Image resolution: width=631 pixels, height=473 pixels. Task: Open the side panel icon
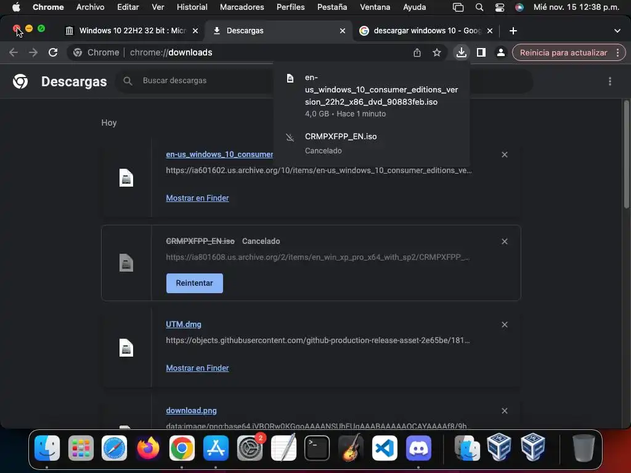[x=481, y=52]
